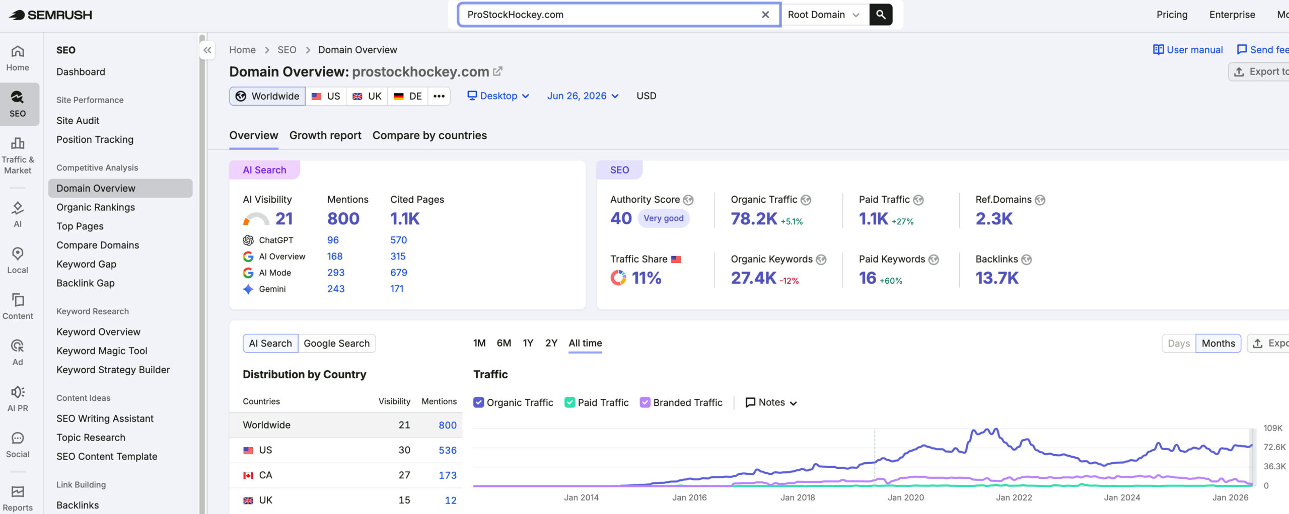This screenshot has width=1289, height=514.
Task: Select the DE database
Action: (x=408, y=96)
